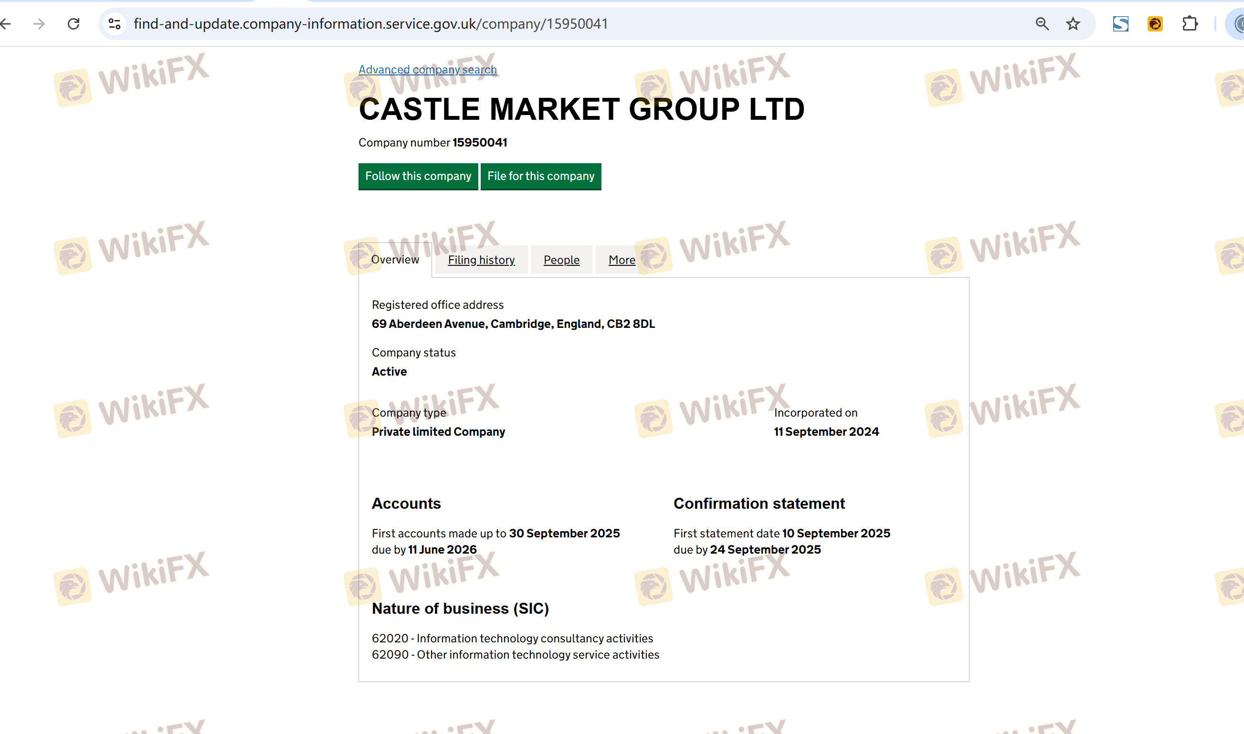Click the CASTLE MARKET GROUP LTD heading

(x=581, y=109)
